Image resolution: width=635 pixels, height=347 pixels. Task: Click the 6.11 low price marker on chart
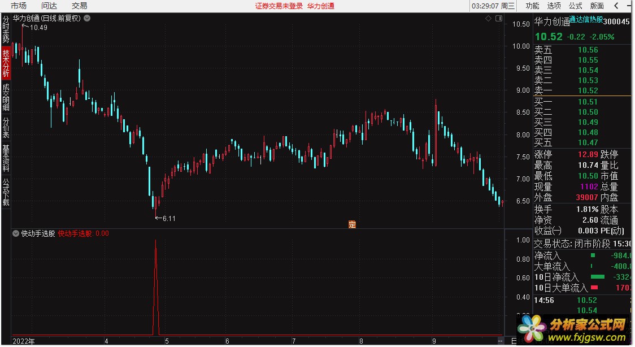[169, 219]
